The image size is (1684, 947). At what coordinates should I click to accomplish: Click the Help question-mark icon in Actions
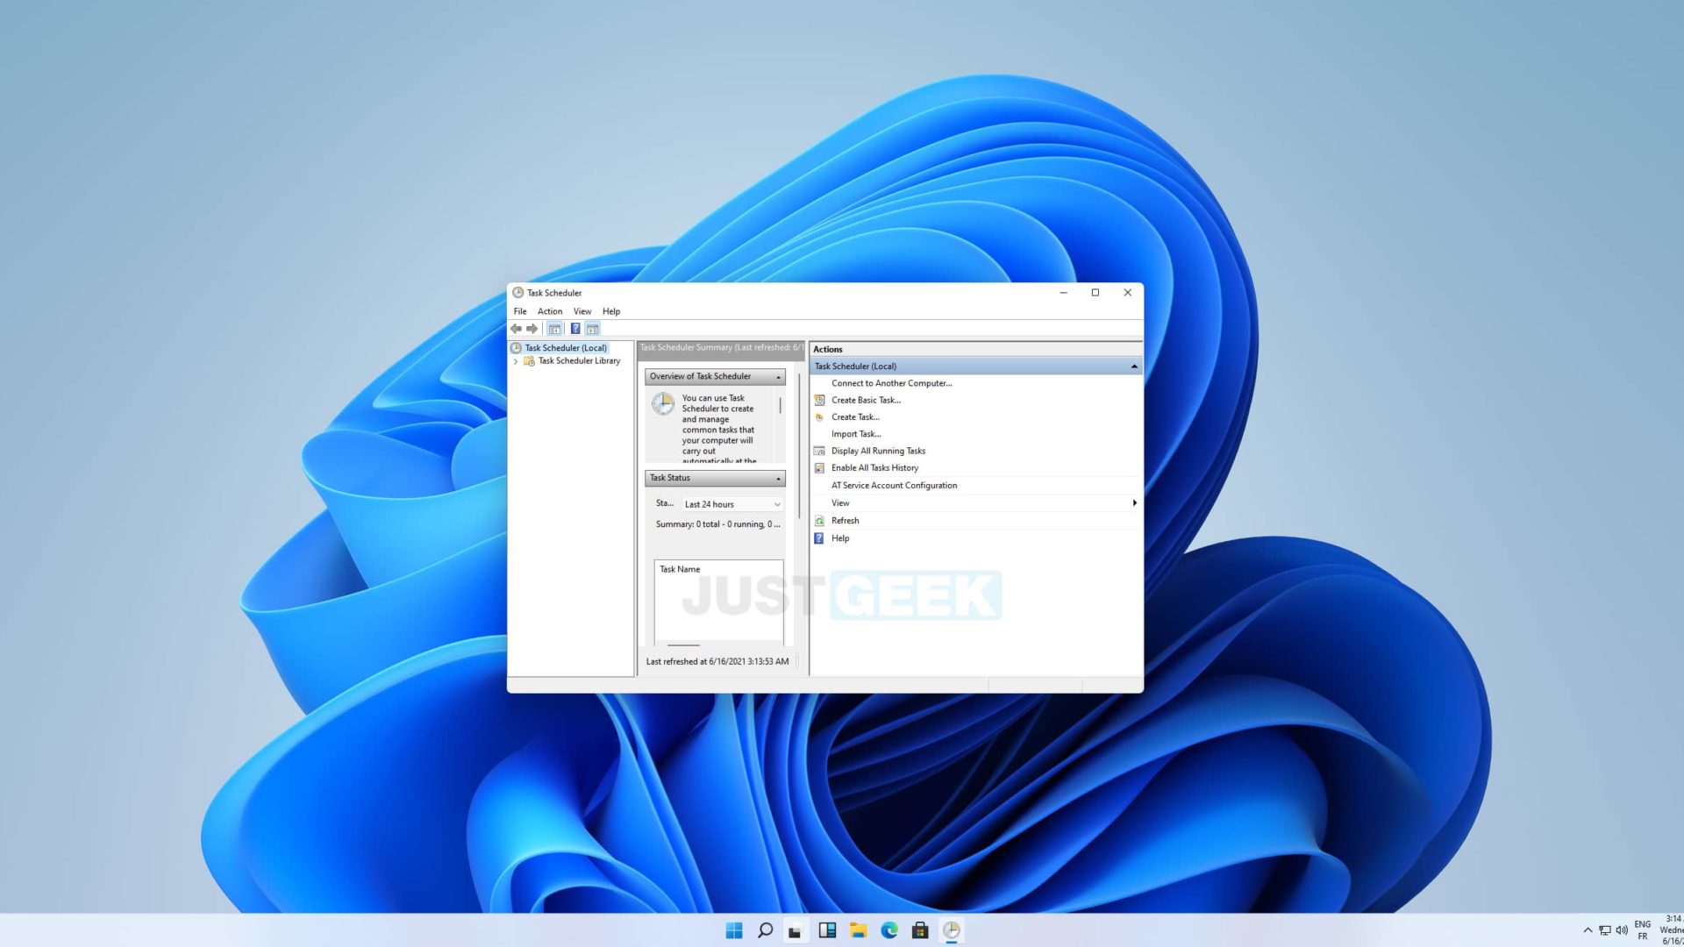tap(819, 538)
